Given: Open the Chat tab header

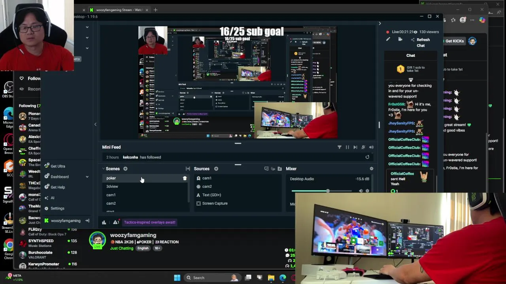Looking at the screenshot, I should click(x=411, y=56).
